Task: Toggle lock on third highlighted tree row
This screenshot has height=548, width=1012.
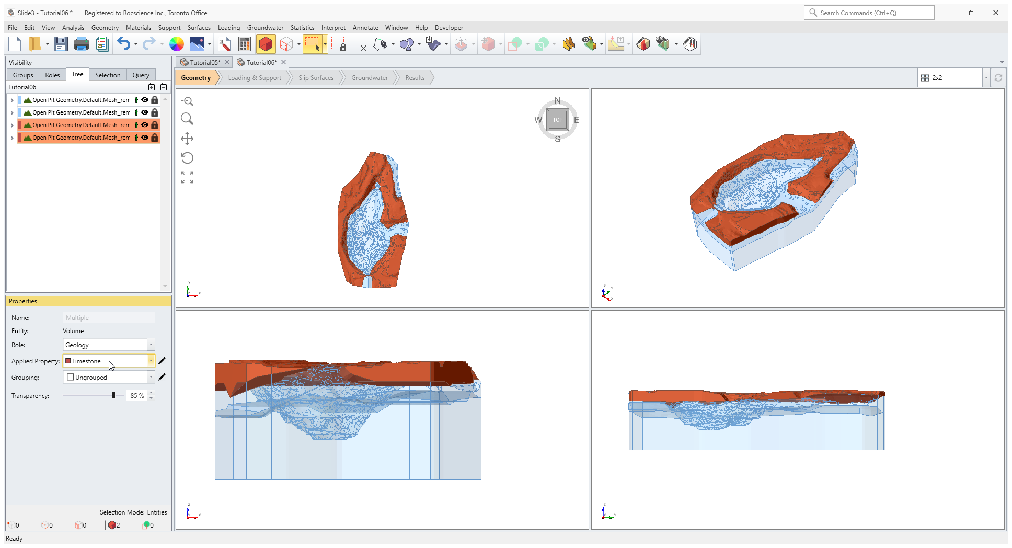Action: [x=155, y=125]
